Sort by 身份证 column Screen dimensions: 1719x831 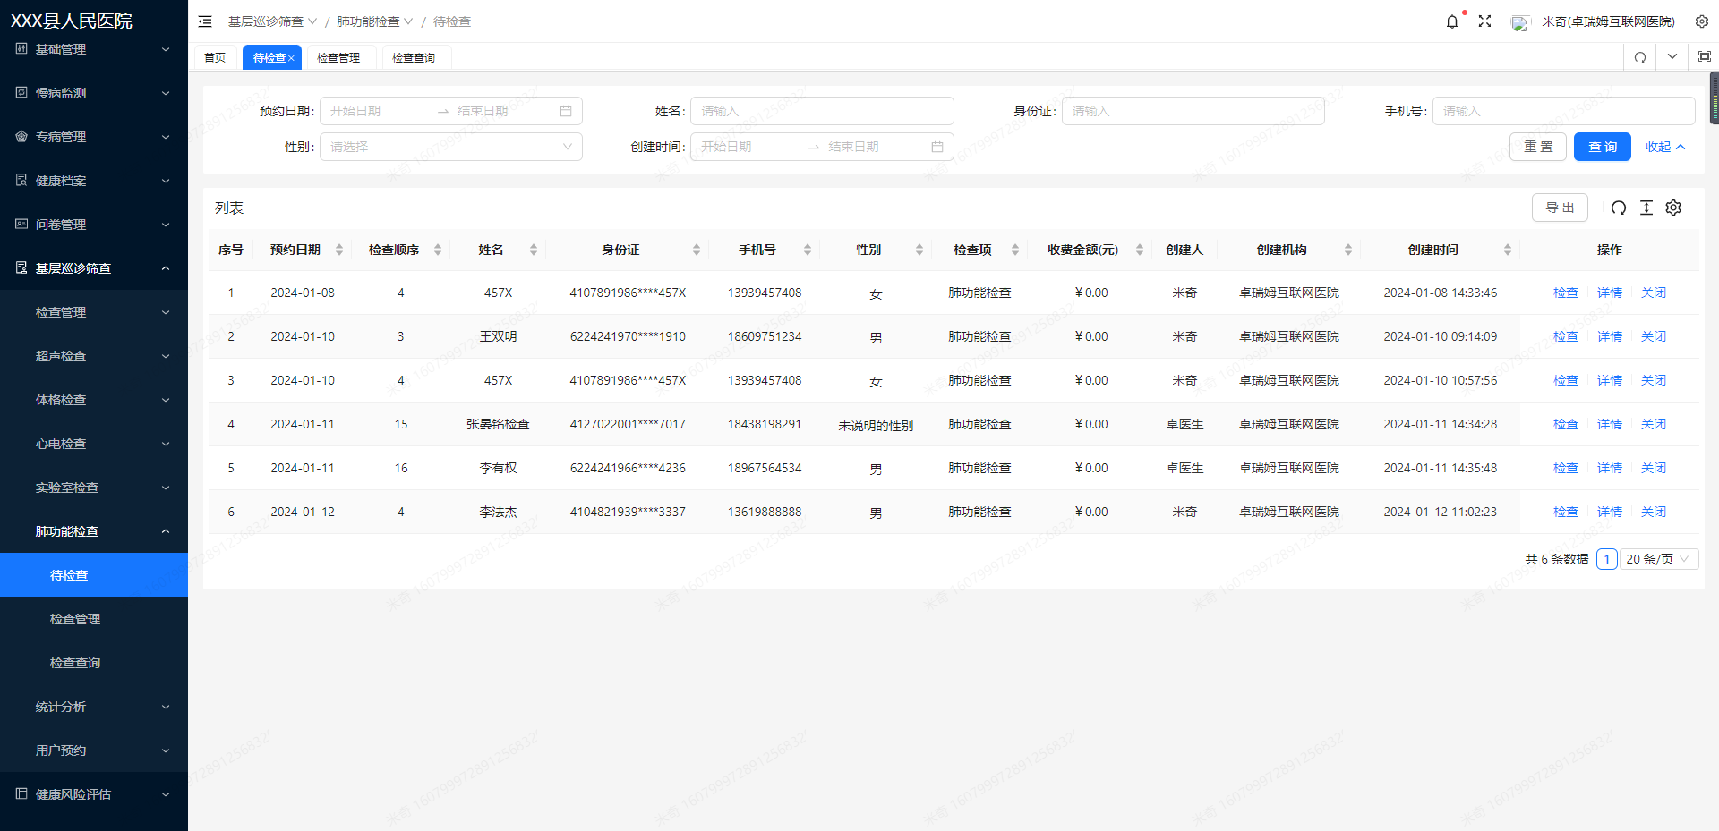(697, 250)
